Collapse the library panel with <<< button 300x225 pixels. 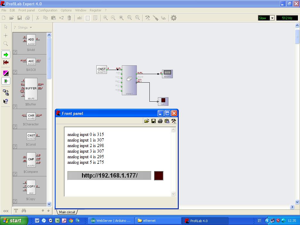click(6, 211)
